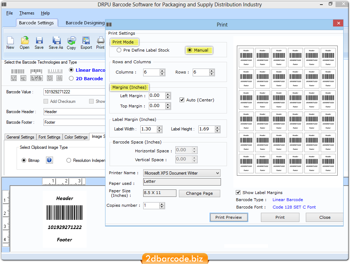Click the Open folder icon
Viewport: 350px width, 264px height.
tap(24, 40)
